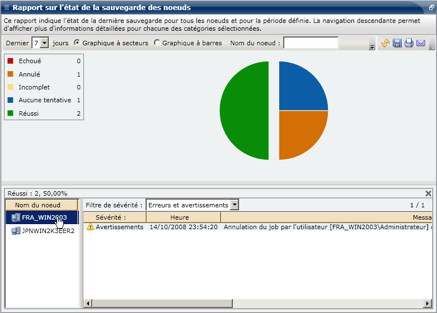The image size is (437, 313).
Task: Select the JPNWIN2K3EER2 node name
Action: tap(48, 231)
